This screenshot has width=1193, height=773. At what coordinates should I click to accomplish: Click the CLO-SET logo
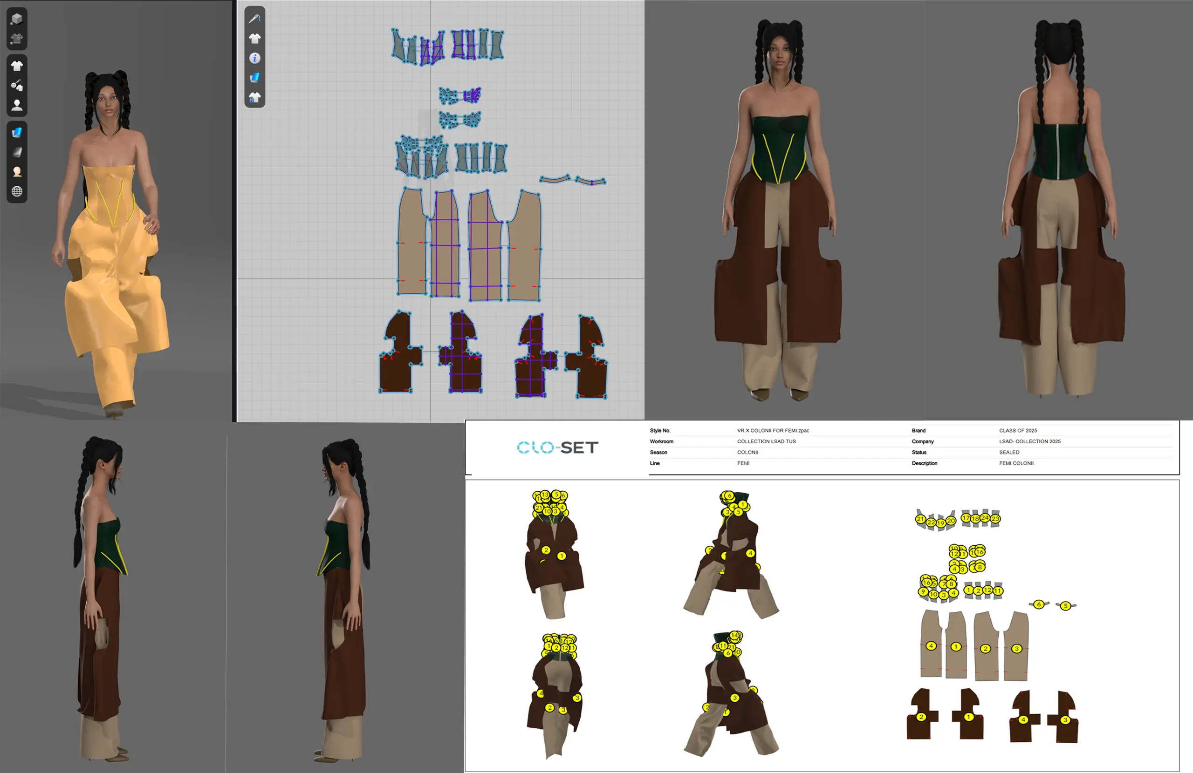point(557,448)
